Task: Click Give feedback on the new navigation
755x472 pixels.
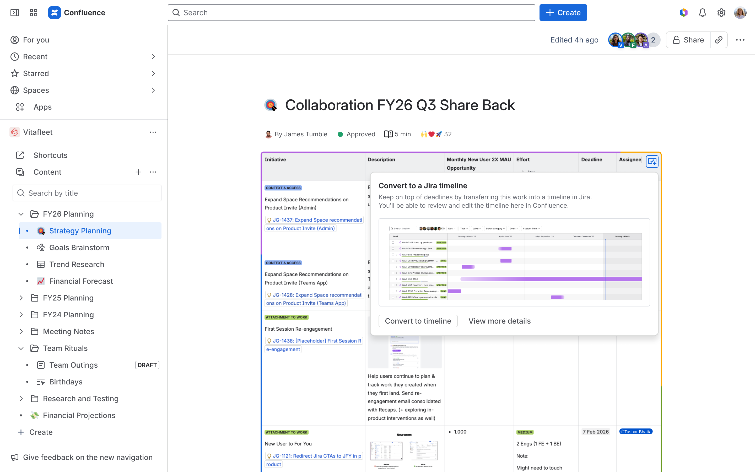Action: 88,457
